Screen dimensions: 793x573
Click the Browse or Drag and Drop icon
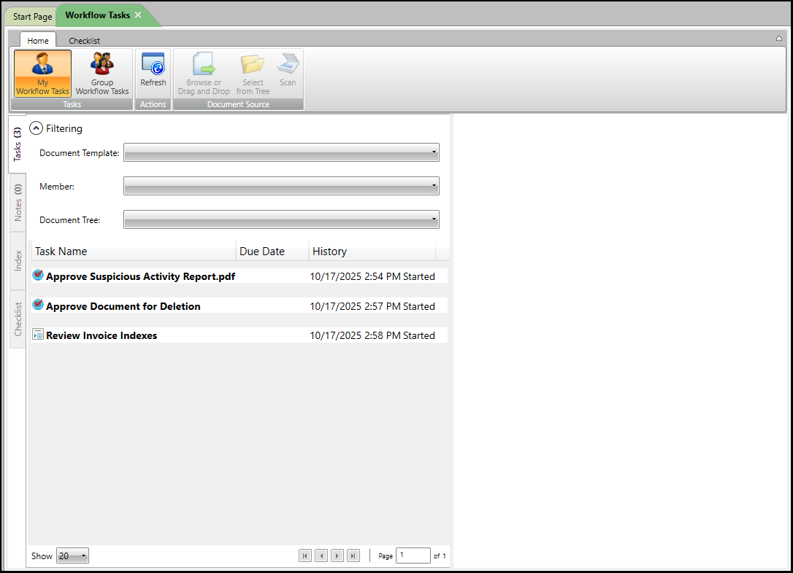coord(204,64)
